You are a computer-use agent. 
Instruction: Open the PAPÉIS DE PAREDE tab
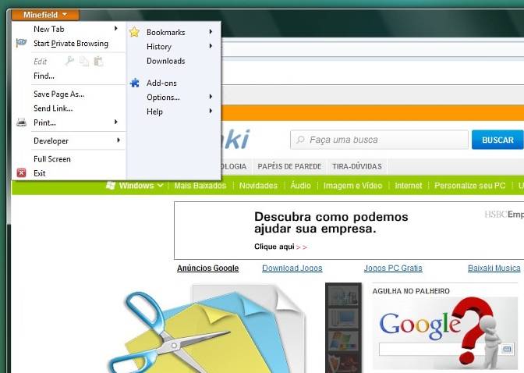[289, 166]
